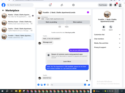Click the chat scrollbar thumb
This screenshot has height=93, width=125.
pyautogui.click(x=90, y=59)
